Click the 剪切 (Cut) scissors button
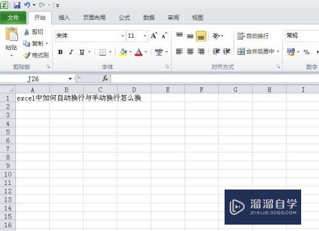The height and width of the screenshot is (231, 319). pyautogui.click(x=33, y=32)
